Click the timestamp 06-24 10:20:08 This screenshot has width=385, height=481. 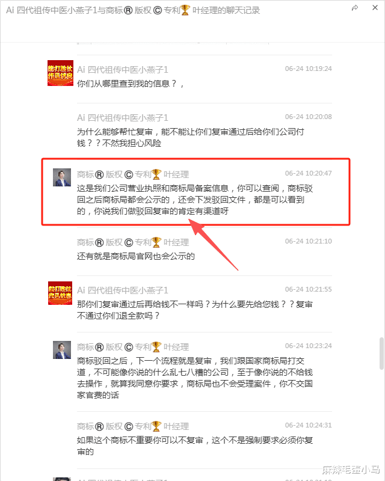coord(308,117)
